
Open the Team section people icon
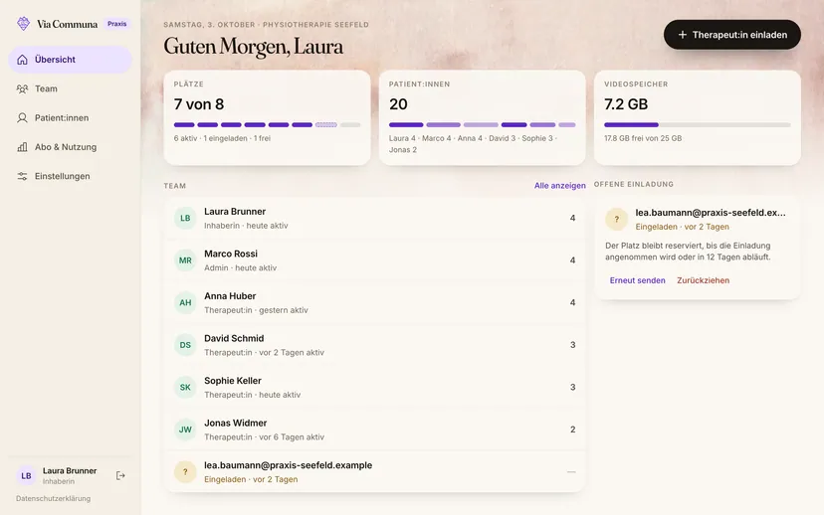(22, 88)
